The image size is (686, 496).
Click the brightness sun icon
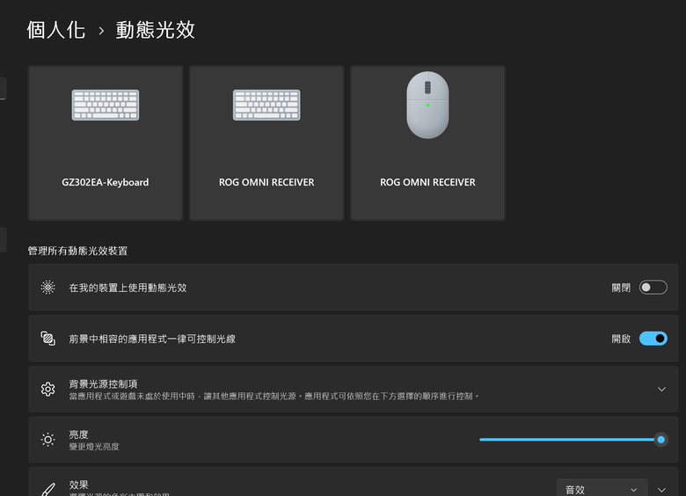48,440
